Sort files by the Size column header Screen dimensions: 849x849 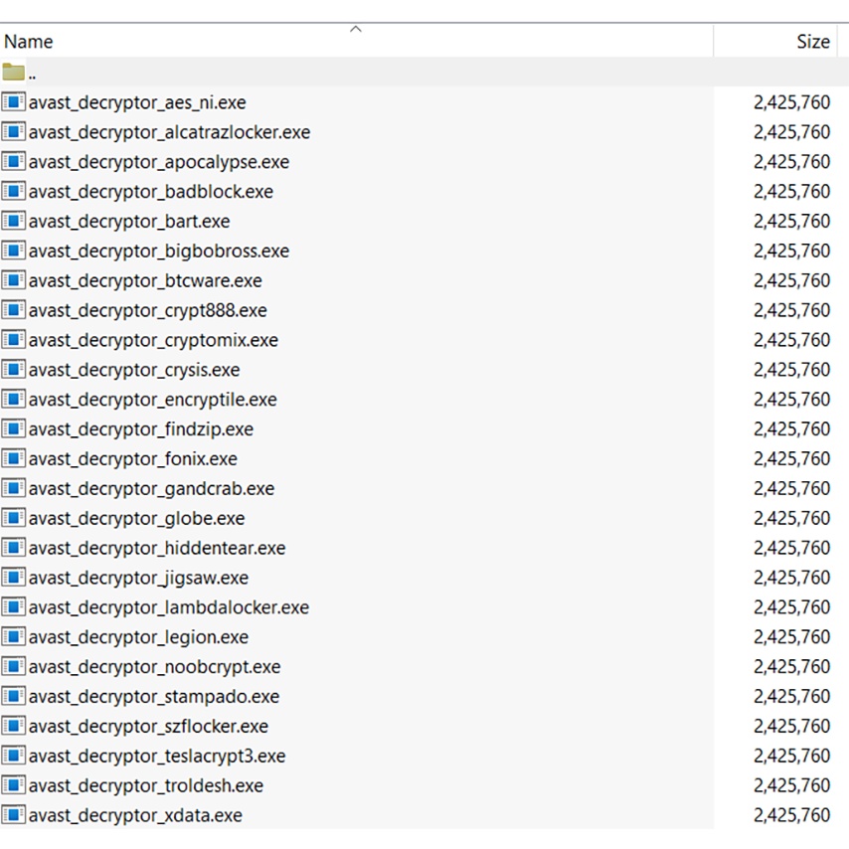click(x=812, y=42)
